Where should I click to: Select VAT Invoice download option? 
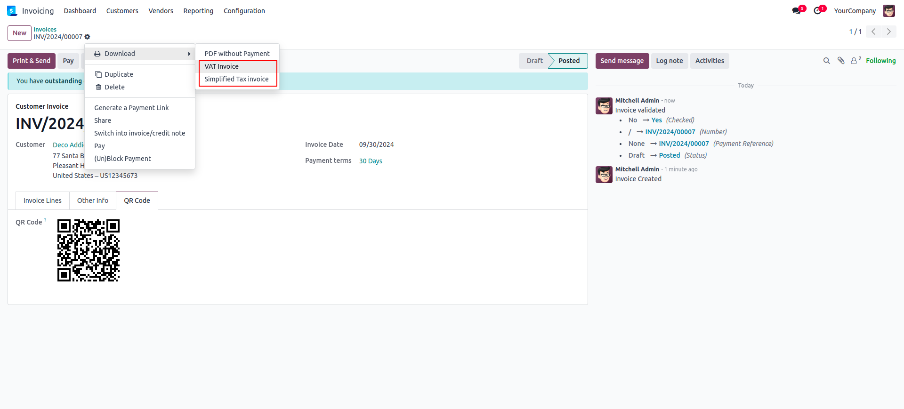coord(237,66)
